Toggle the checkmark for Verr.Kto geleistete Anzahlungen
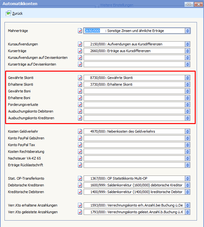This screenshot has height=227, width=204. tap(80, 212)
